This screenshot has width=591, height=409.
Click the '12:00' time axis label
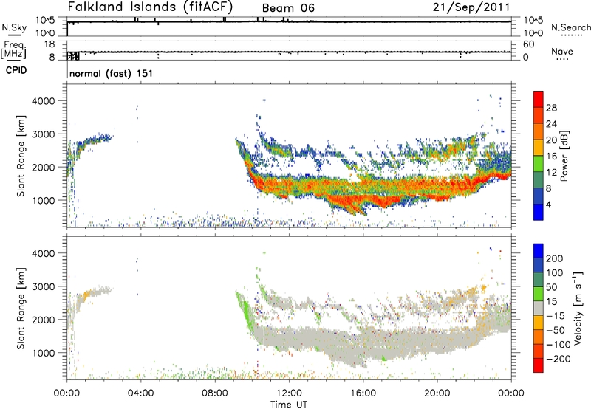289,393
